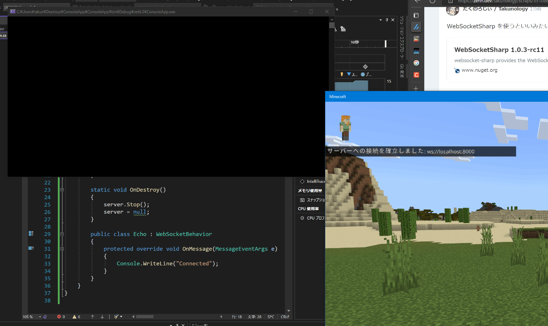
Task: Go to the next issue with down arrow
Action: 102,317
